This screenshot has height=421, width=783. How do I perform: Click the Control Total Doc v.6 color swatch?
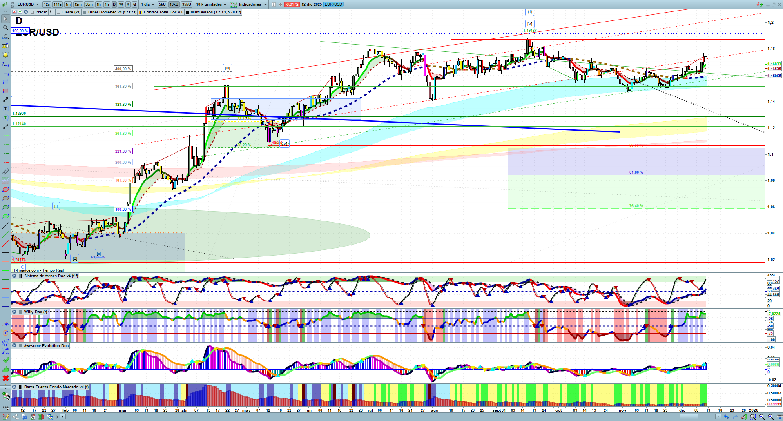[141, 12]
